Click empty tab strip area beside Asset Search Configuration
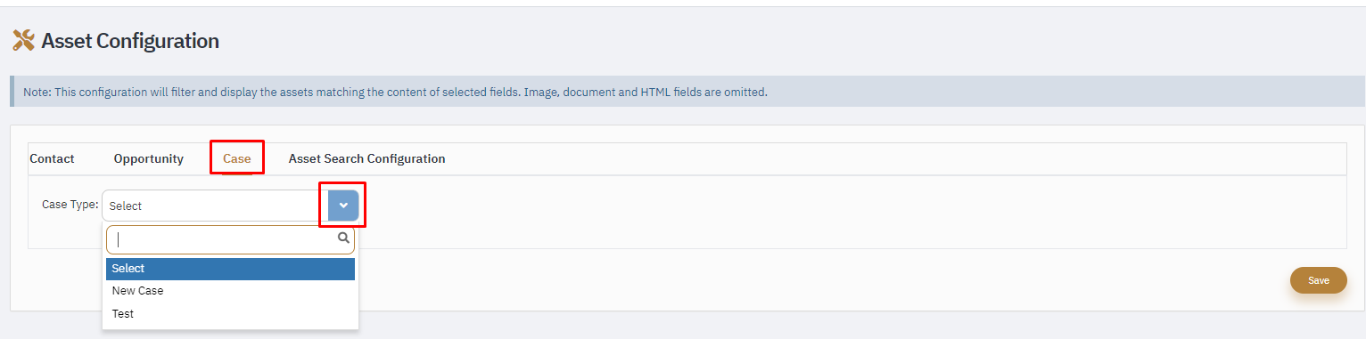Viewport: 1366px width, 339px height. click(892, 158)
